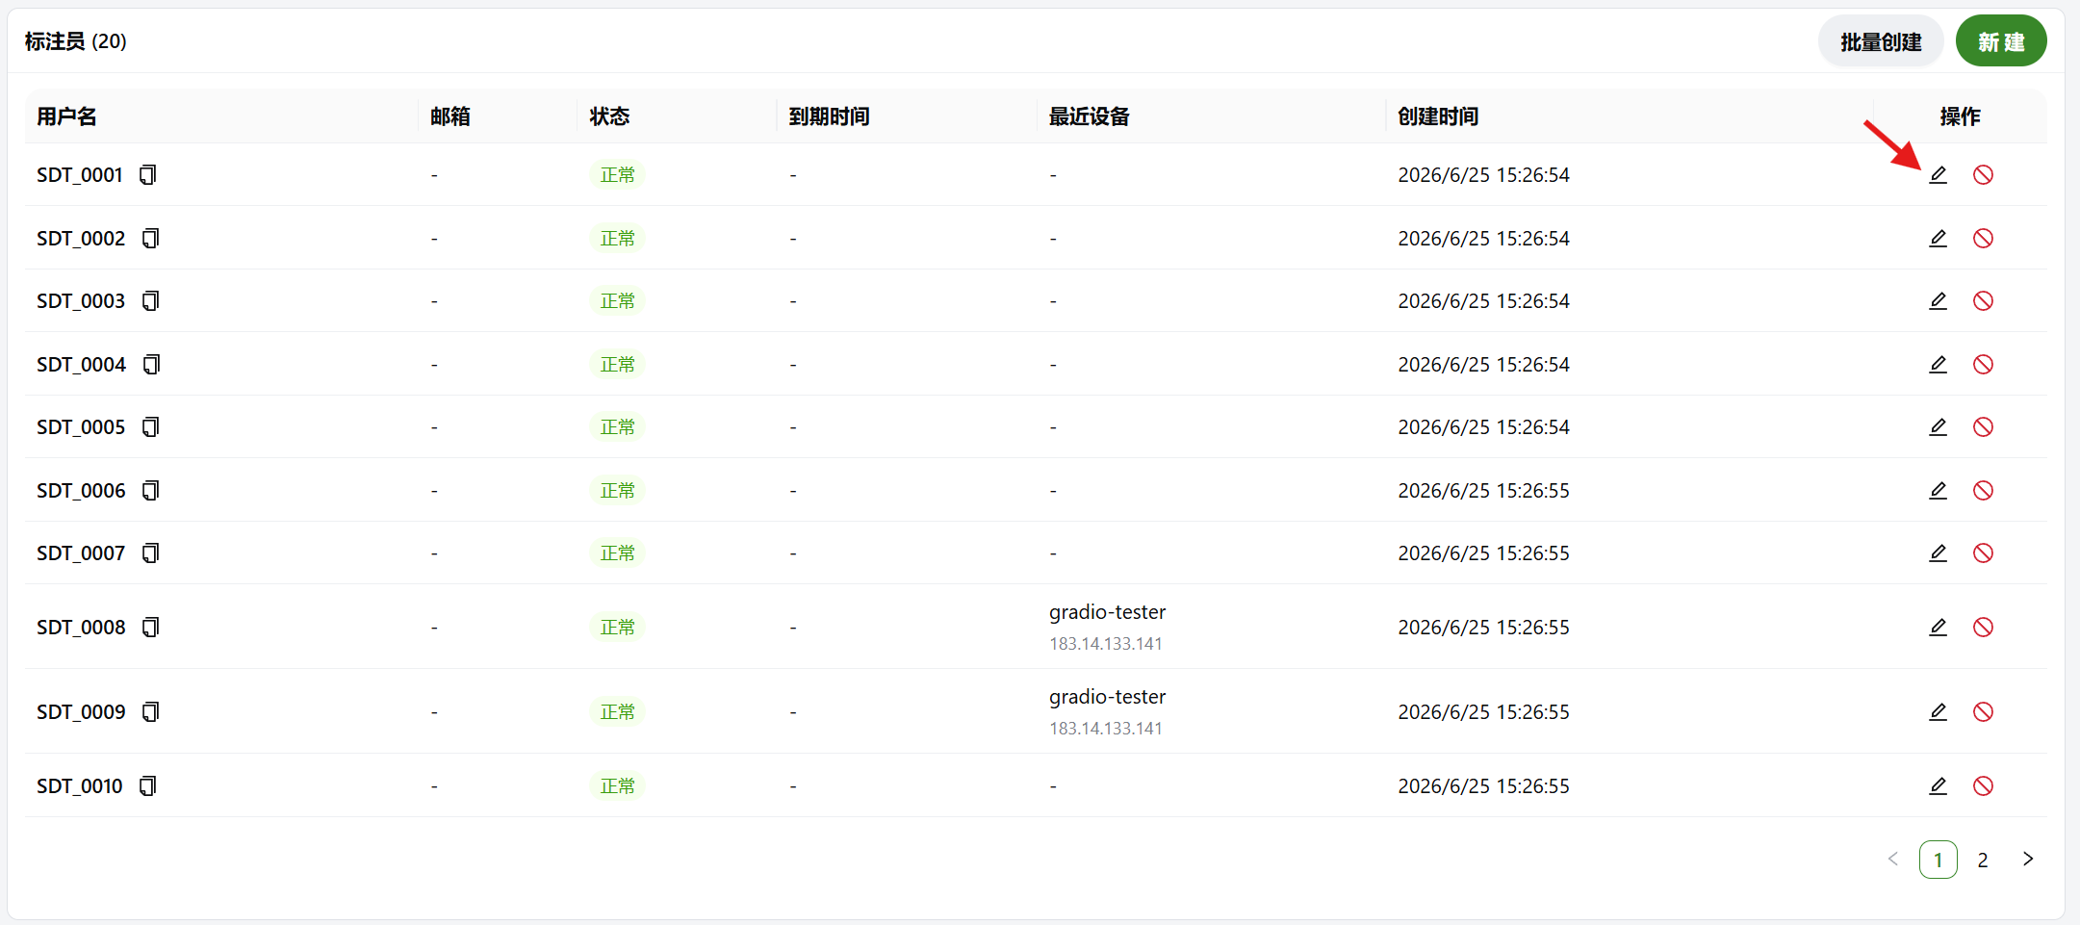Viewport: 2080px width, 925px height.
Task: Copy the SDT_0005 username
Action: click(150, 426)
